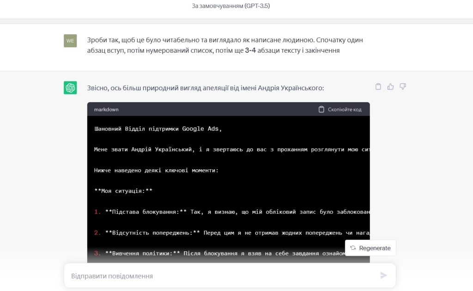Focus the 'Відправити повідомлення' input field

[x=222, y=276]
